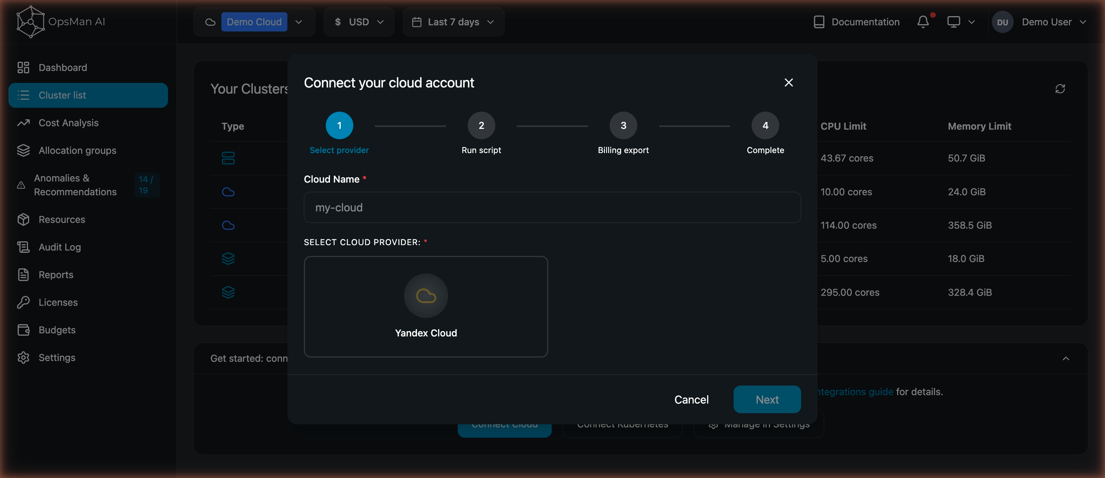
Task: Click the Allocation groups layers icon
Action: (23, 150)
